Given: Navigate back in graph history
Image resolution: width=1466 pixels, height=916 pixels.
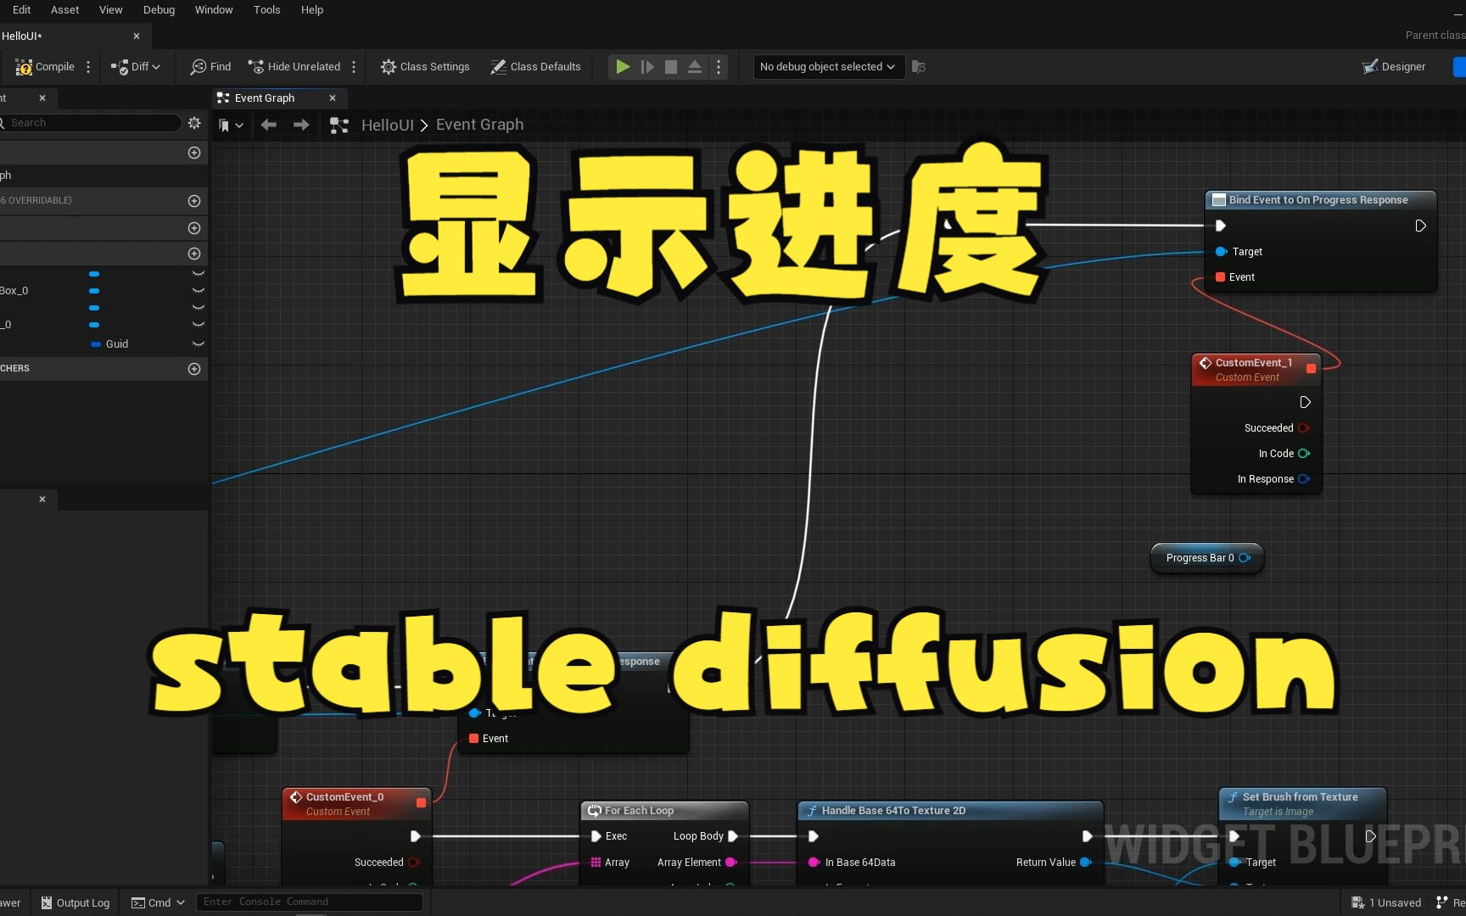Looking at the screenshot, I should pyautogui.click(x=269, y=126).
